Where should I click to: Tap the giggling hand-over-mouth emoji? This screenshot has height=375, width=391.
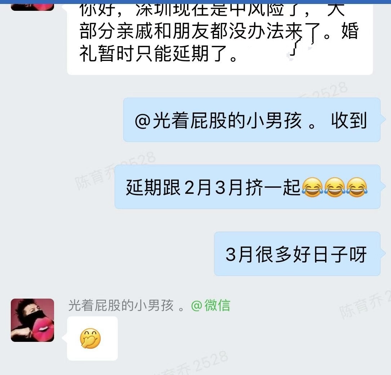click(x=90, y=338)
